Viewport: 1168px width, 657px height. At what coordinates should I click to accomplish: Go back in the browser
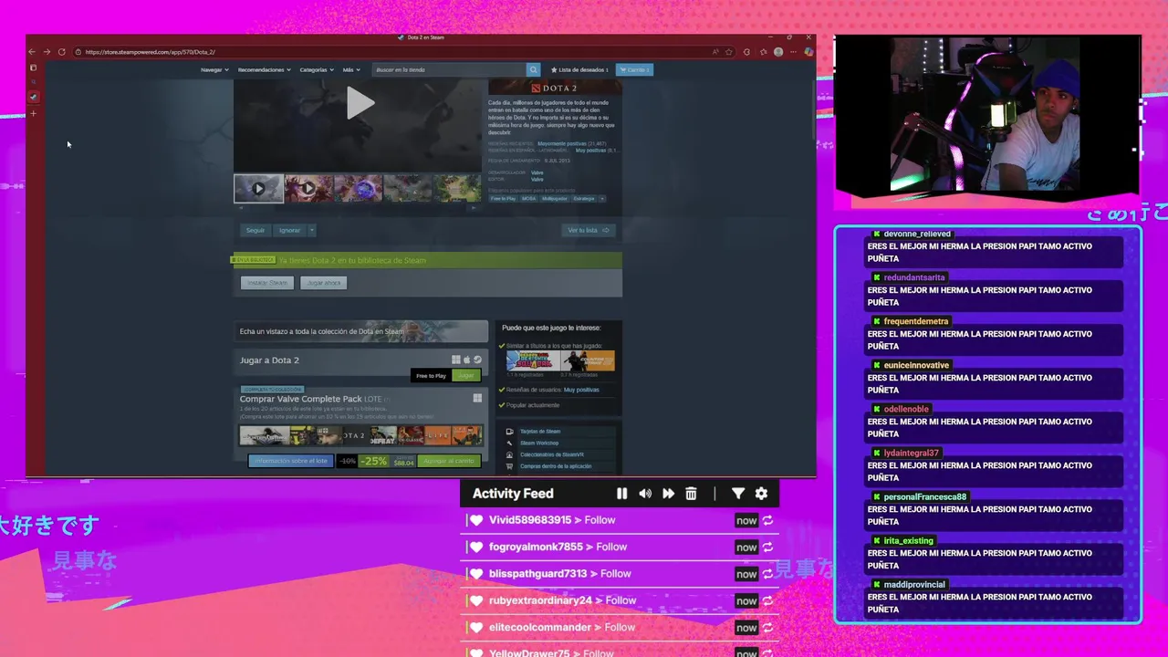pyautogui.click(x=32, y=52)
